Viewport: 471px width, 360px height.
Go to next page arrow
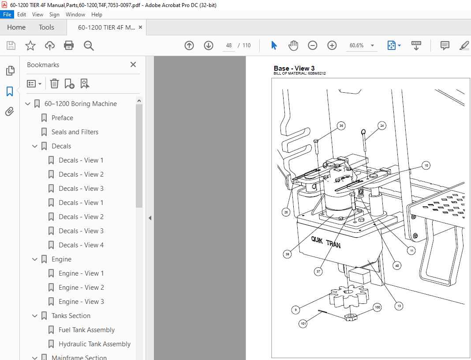(x=209, y=45)
